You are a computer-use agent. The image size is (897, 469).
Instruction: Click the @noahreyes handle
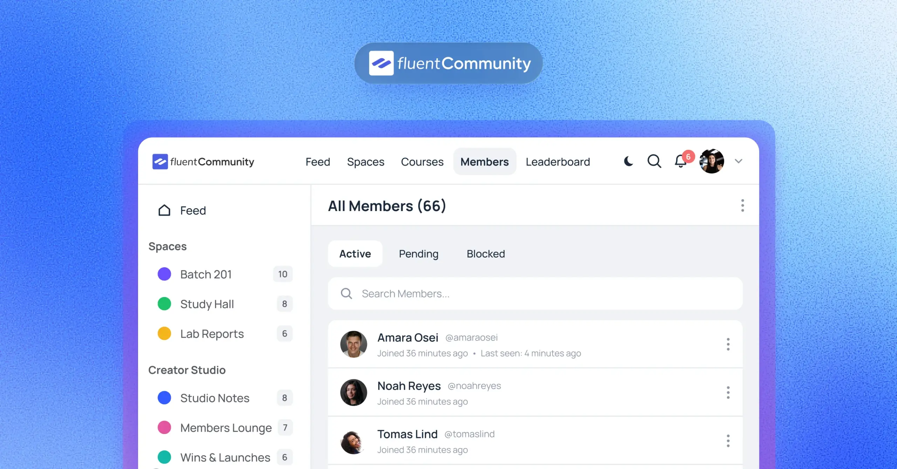[x=474, y=386]
